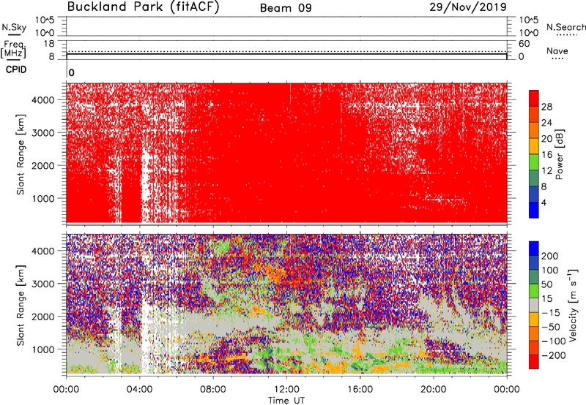The height and width of the screenshot is (405, 586).
Task: Click the '1000' tick of the power panel
Action: 42,198
